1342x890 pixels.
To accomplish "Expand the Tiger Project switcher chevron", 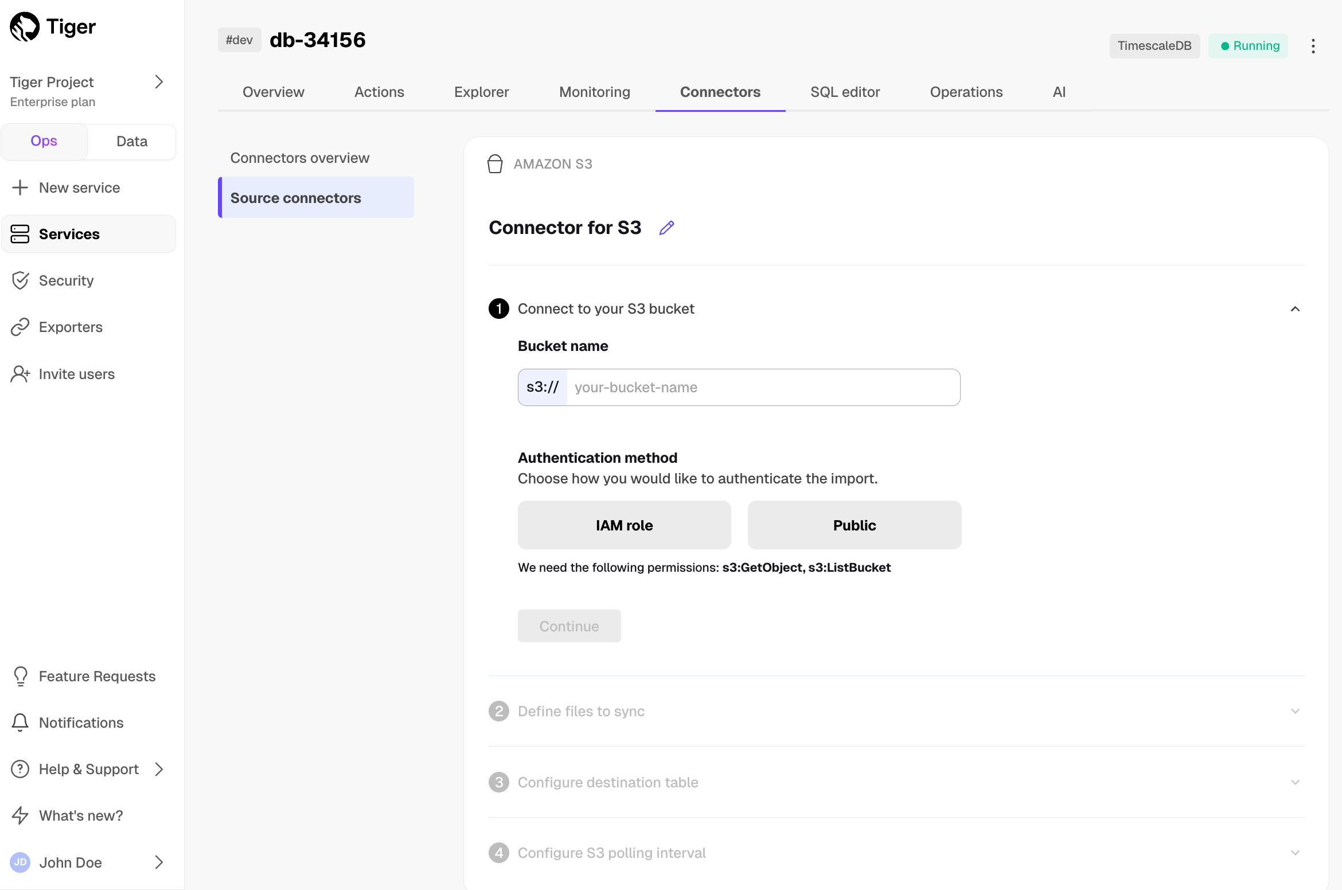I will point(159,82).
